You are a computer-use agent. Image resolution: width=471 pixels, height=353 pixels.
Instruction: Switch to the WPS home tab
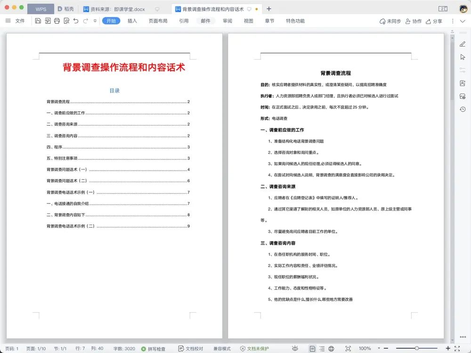coord(41,9)
